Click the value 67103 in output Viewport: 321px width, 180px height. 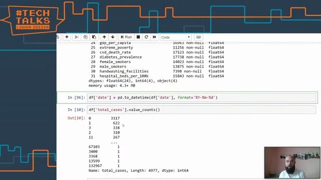point(94,146)
